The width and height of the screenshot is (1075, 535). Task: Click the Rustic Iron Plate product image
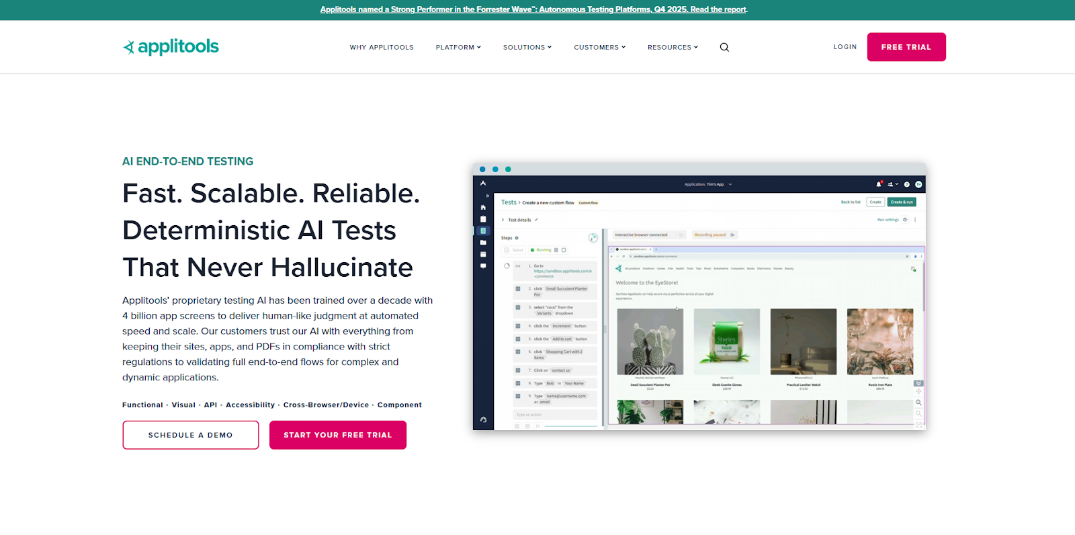(x=880, y=341)
